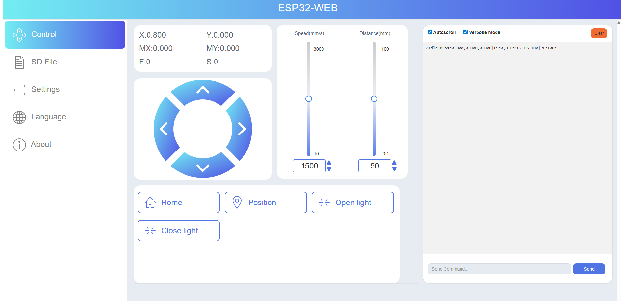Click the sparkle icon on Open light

(324, 203)
